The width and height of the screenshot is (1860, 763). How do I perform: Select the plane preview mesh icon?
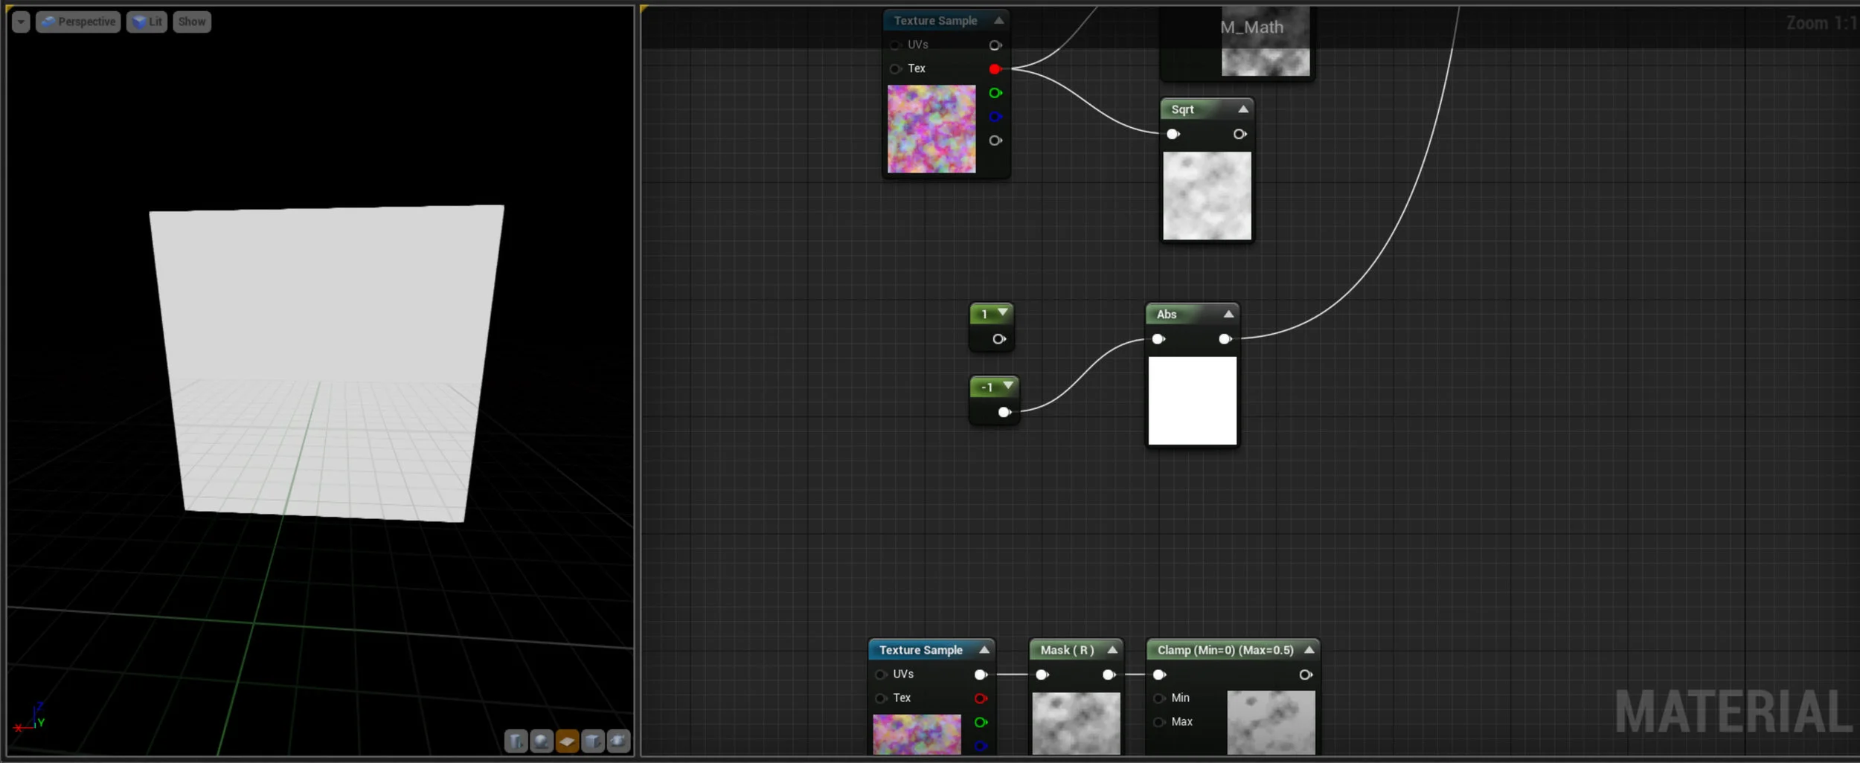567,741
